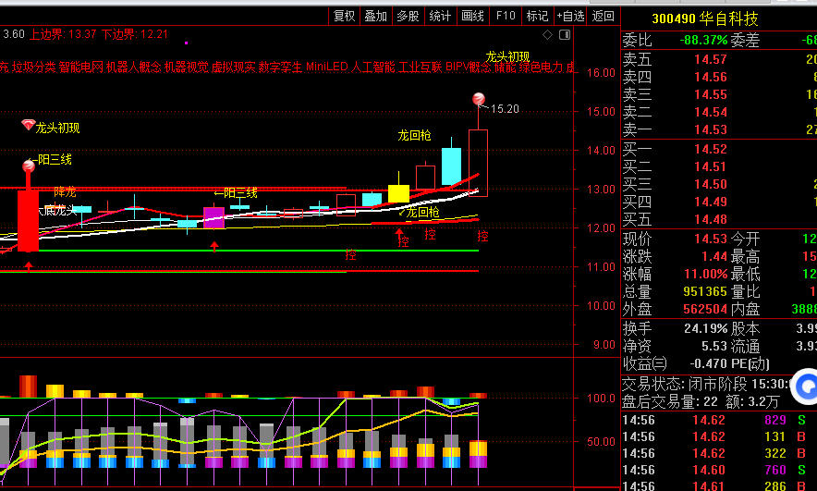The height and width of the screenshot is (491, 817).
Task: Toggle 多股 multi-stock view
Action: tap(408, 16)
